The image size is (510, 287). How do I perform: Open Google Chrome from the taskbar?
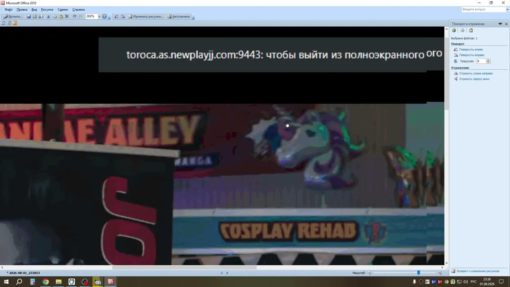(x=45, y=282)
